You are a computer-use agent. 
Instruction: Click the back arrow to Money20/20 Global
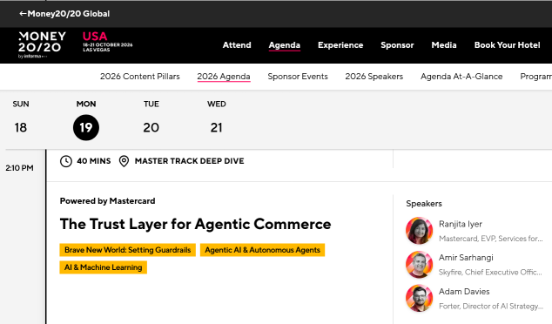click(x=23, y=14)
